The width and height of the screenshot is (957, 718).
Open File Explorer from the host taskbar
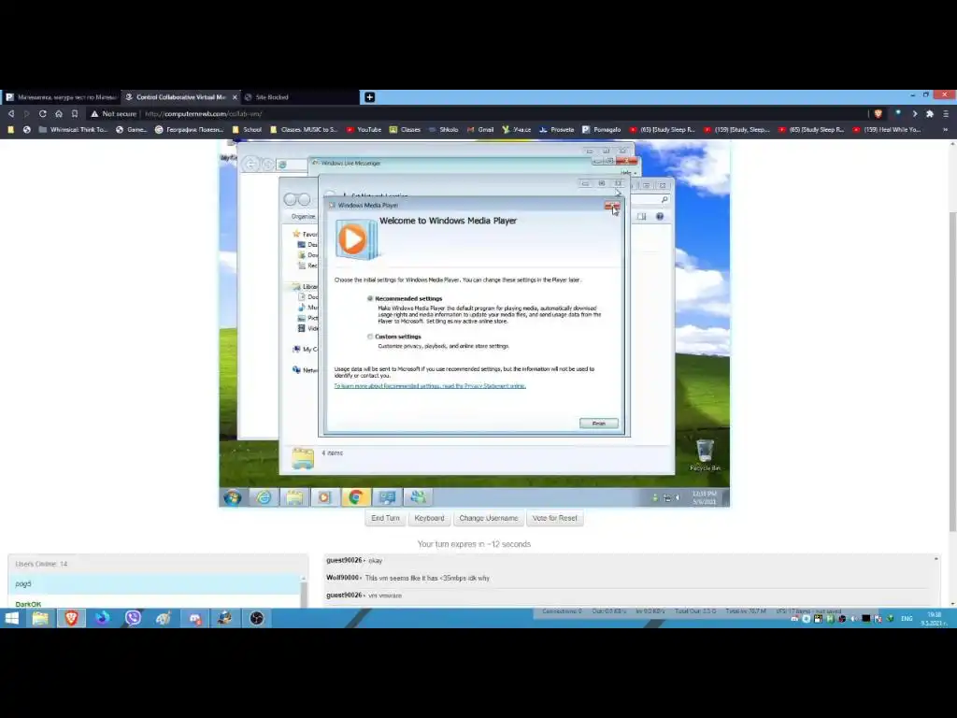tap(40, 618)
